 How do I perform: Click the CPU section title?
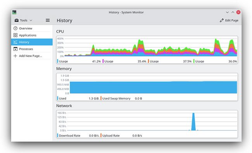tap(60, 32)
